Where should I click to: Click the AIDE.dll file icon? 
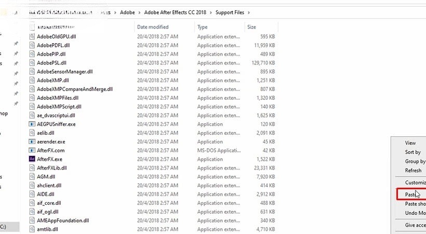[x=32, y=194]
